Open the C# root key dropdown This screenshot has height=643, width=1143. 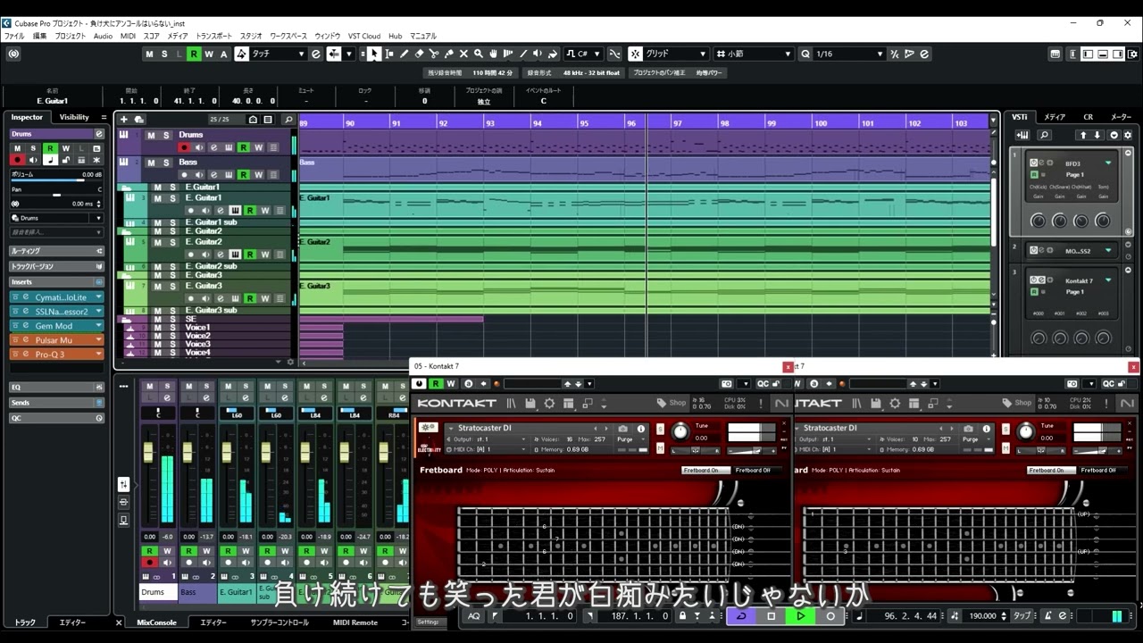click(x=584, y=54)
